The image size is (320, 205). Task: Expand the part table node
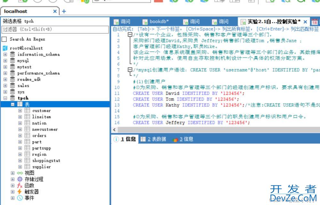pyautogui.click(x=20, y=142)
